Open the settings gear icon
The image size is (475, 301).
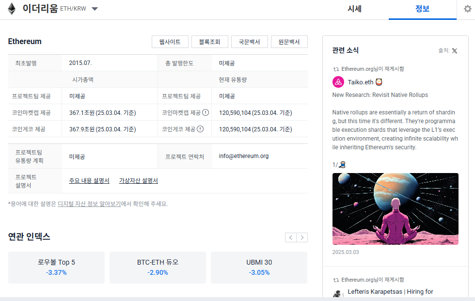click(468, 9)
